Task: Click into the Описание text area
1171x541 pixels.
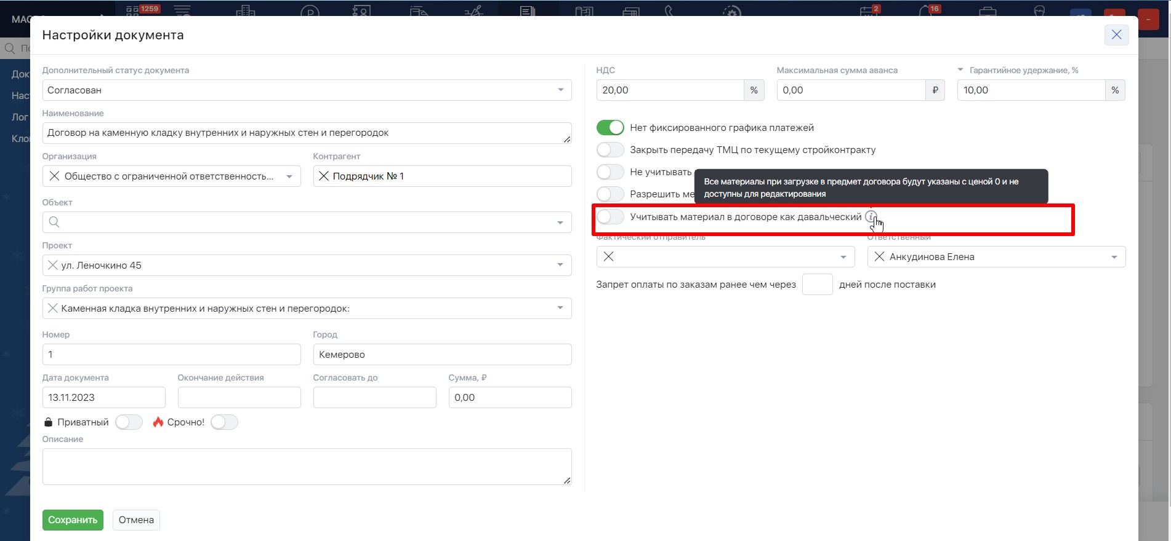Action: tap(307, 467)
